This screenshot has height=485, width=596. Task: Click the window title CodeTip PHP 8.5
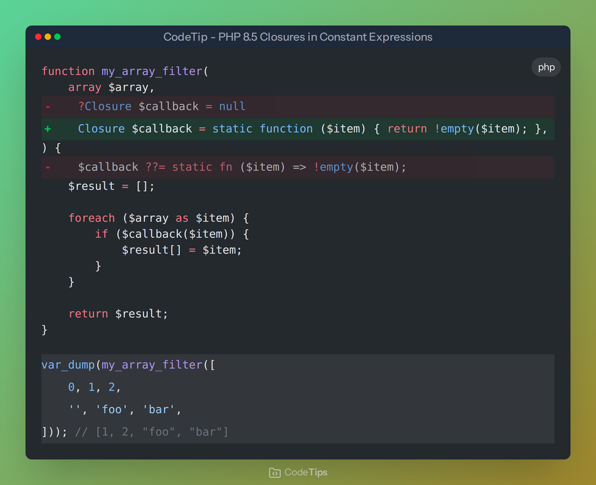click(297, 37)
